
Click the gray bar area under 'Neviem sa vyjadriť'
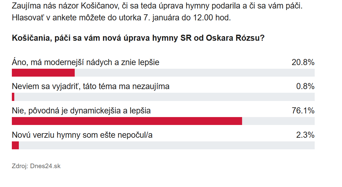click(164, 97)
